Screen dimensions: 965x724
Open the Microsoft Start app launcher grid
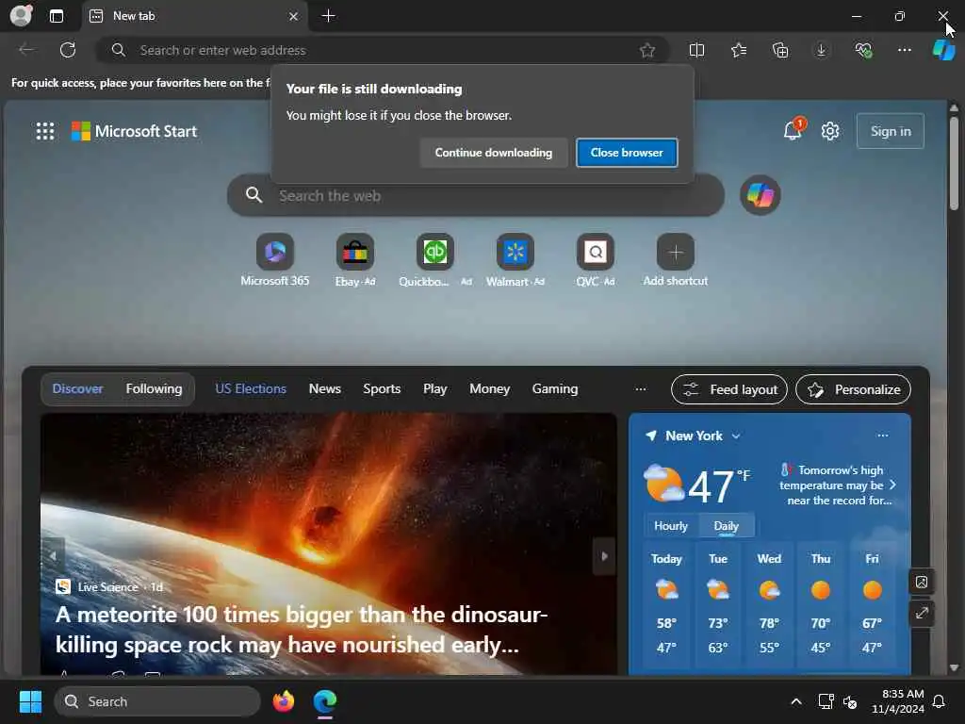45,131
